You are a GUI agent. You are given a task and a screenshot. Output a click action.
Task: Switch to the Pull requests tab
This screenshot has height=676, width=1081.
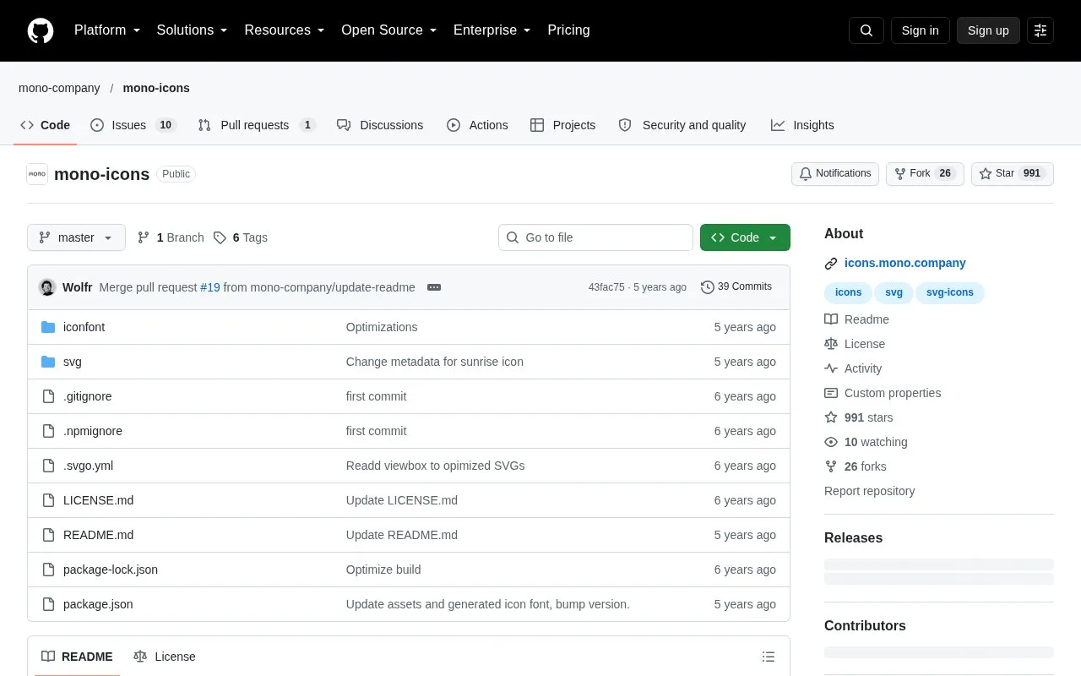point(256,125)
